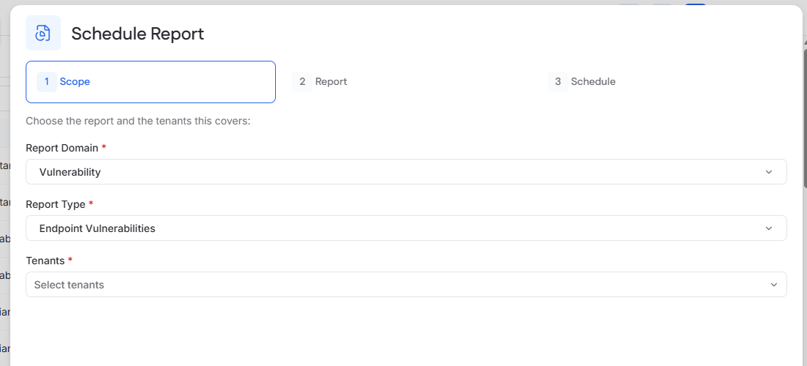Click the Tenants field label
The width and height of the screenshot is (807, 366).
[45, 261]
